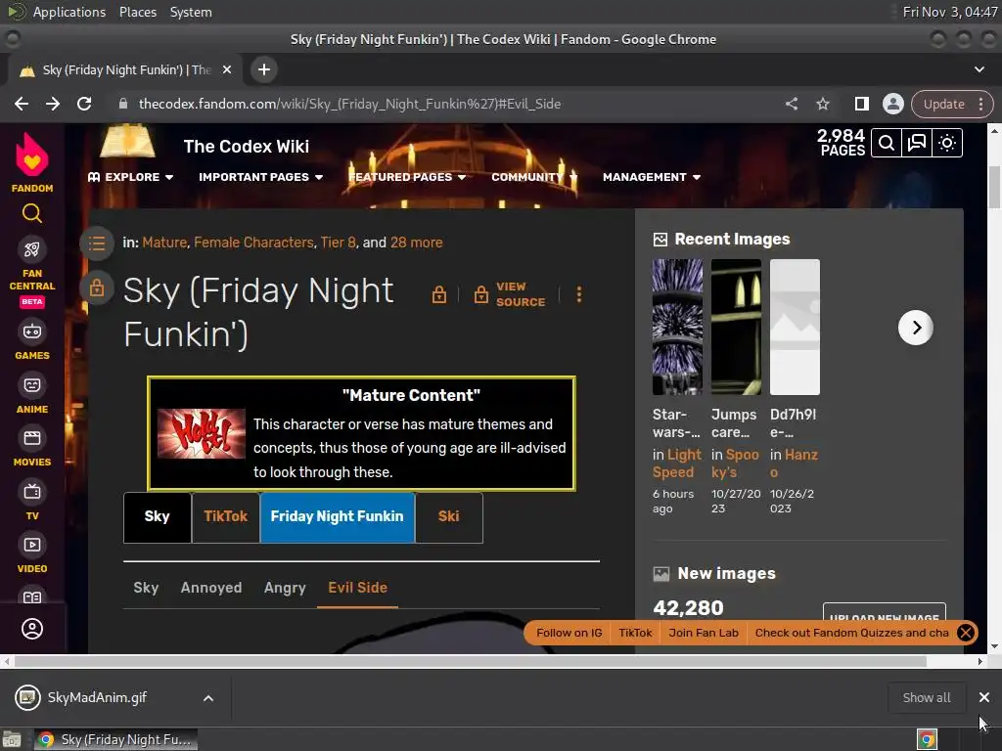The image size is (1002, 751).
Task: Click the lock icon left of page
Action: [97, 287]
